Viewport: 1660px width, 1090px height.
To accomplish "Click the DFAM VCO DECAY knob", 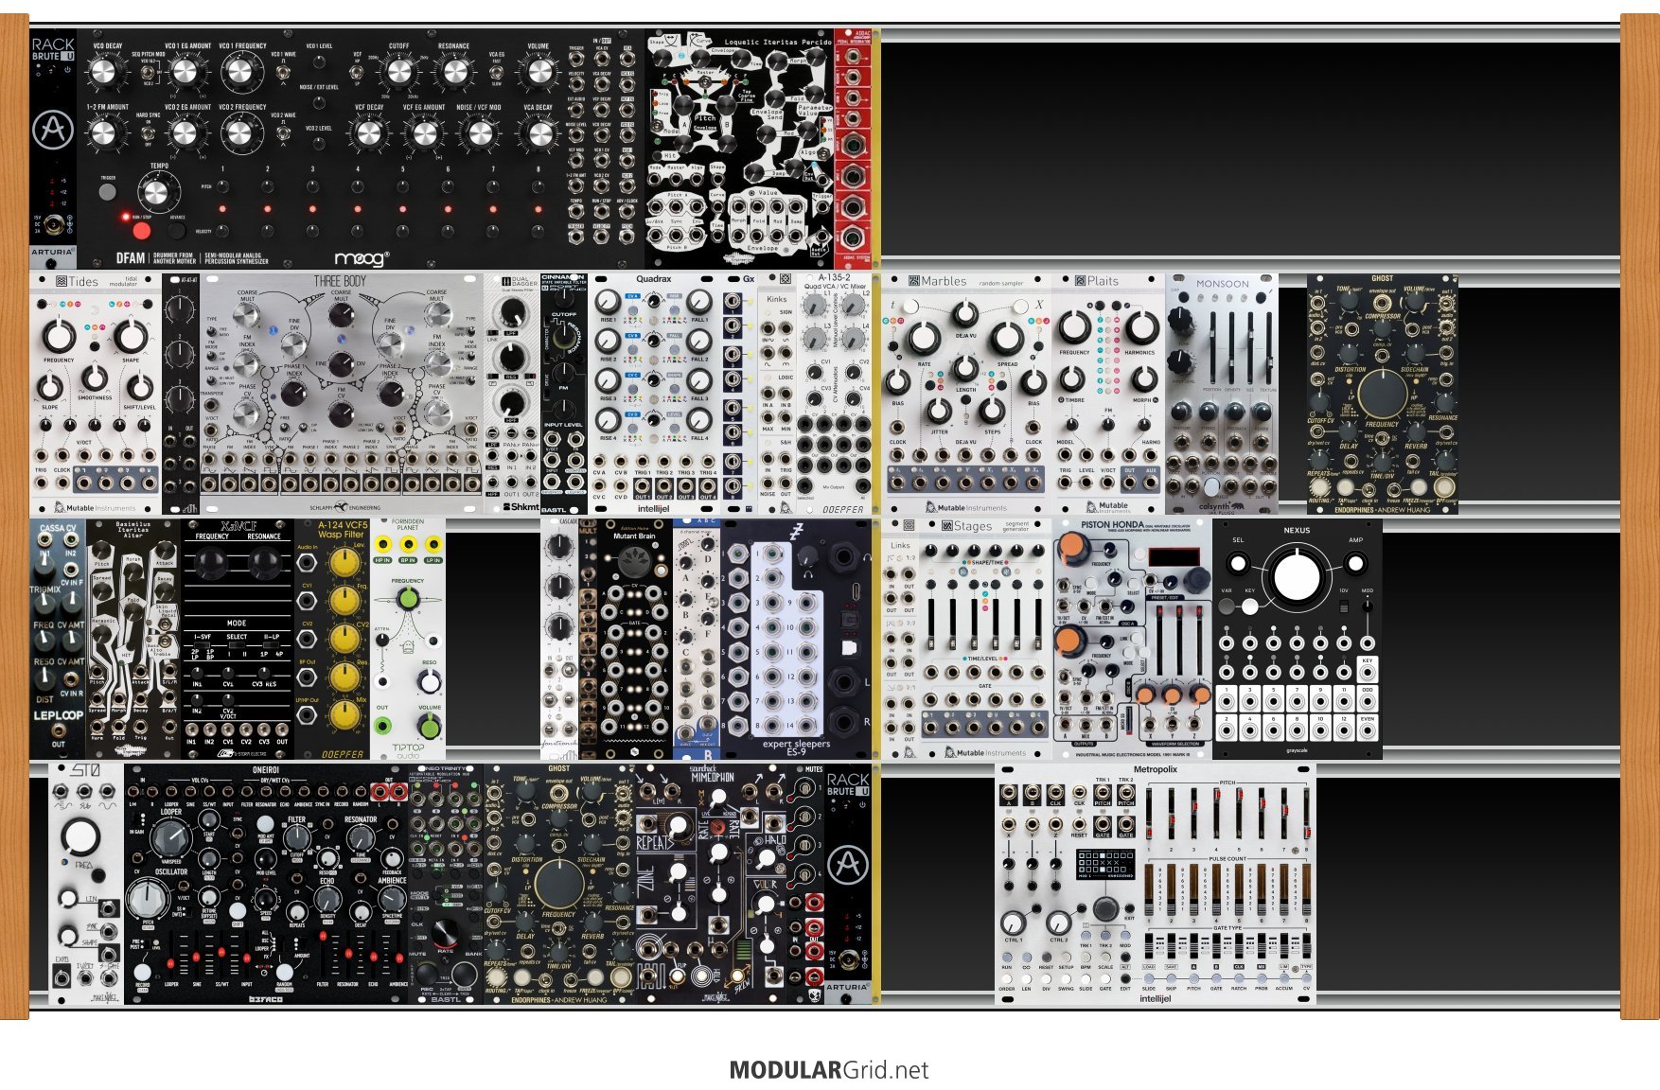I will [106, 71].
